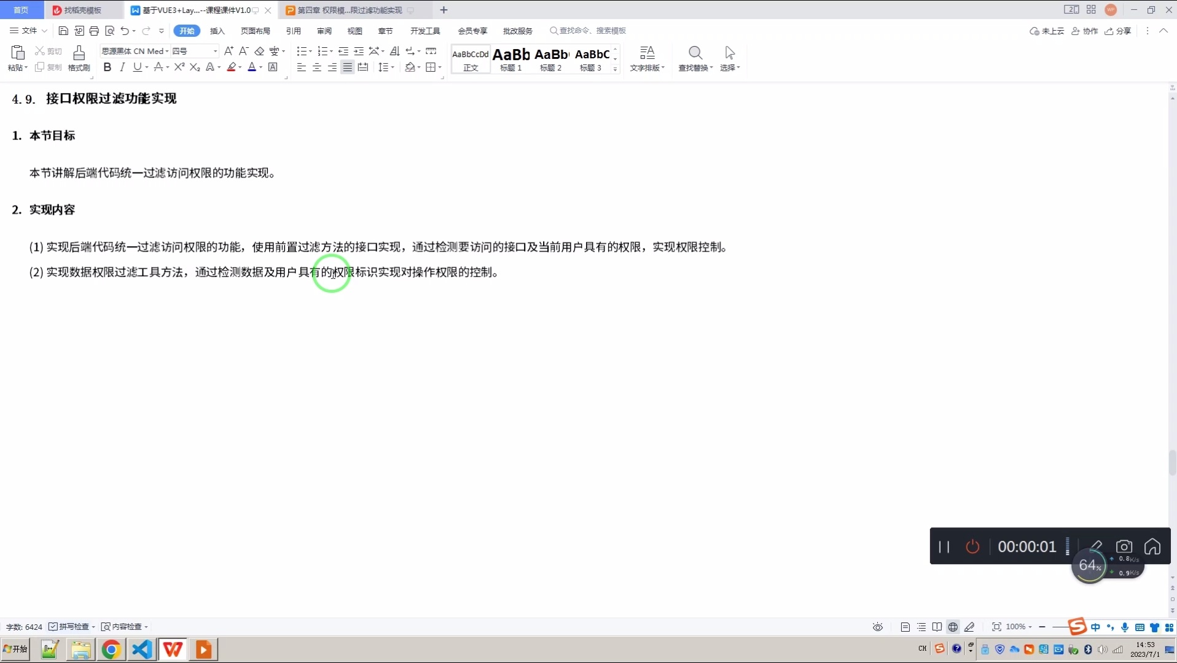Switch to the 插入 ribbon tab
Screen dimensions: 1177x663
click(x=217, y=31)
